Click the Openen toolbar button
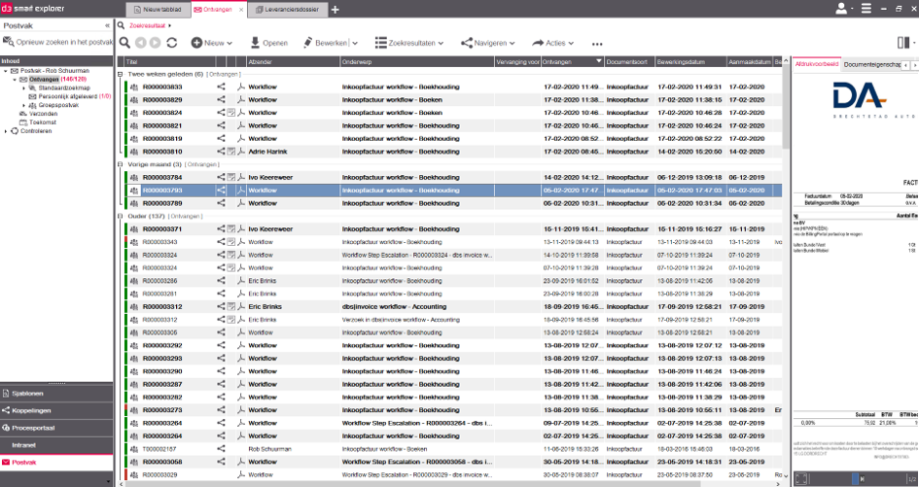 [x=269, y=43]
